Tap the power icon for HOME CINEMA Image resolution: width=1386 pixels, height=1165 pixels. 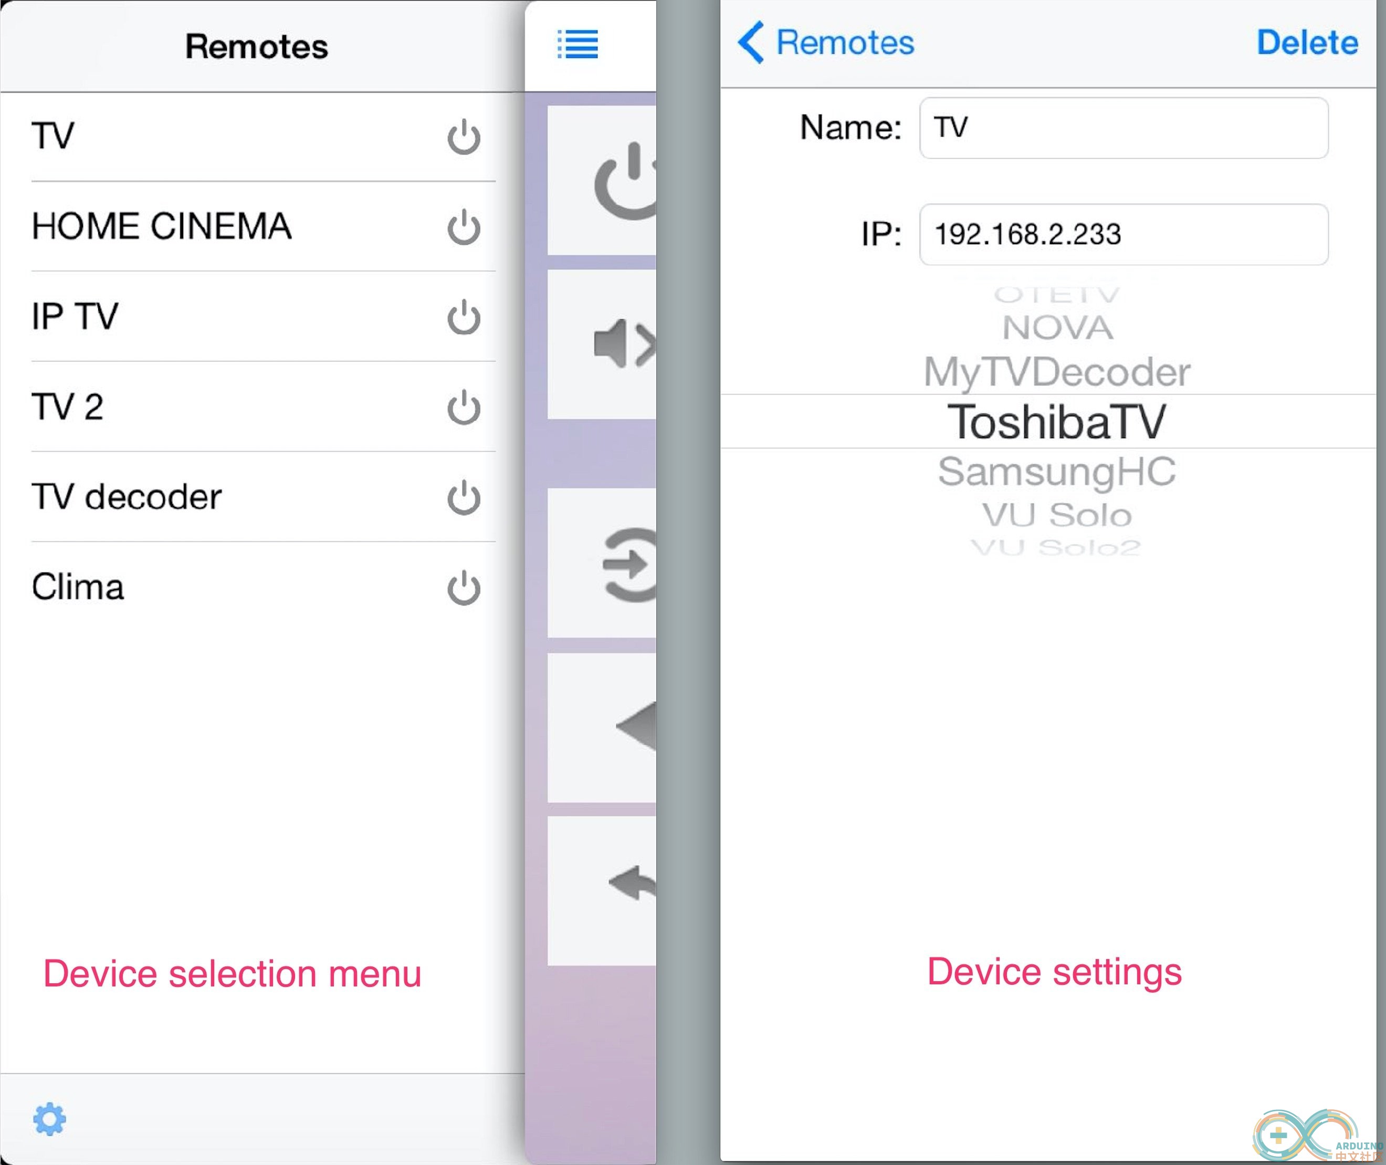pos(464,227)
